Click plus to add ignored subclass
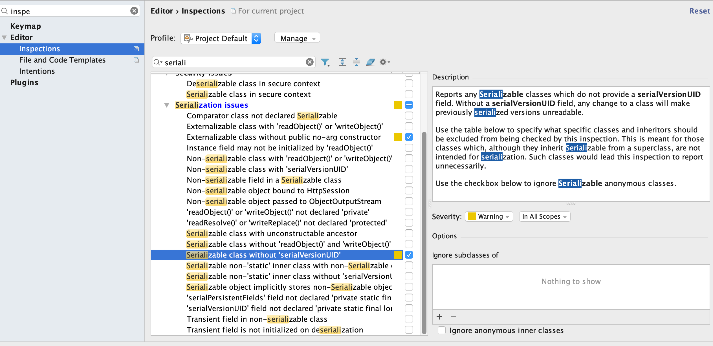 coord(439,317)
